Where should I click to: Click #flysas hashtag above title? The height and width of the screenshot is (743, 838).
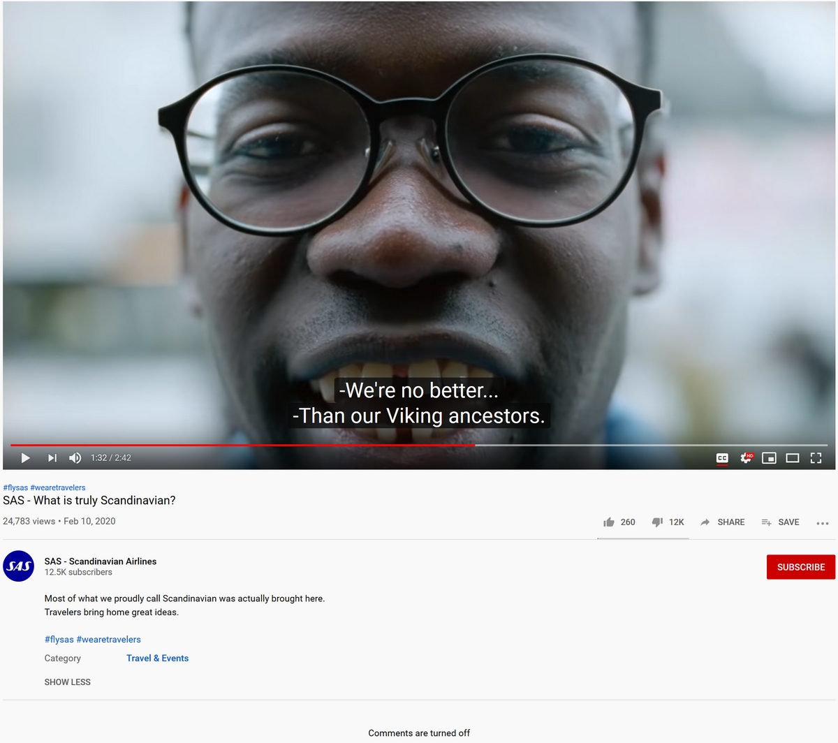coord(15,487)
